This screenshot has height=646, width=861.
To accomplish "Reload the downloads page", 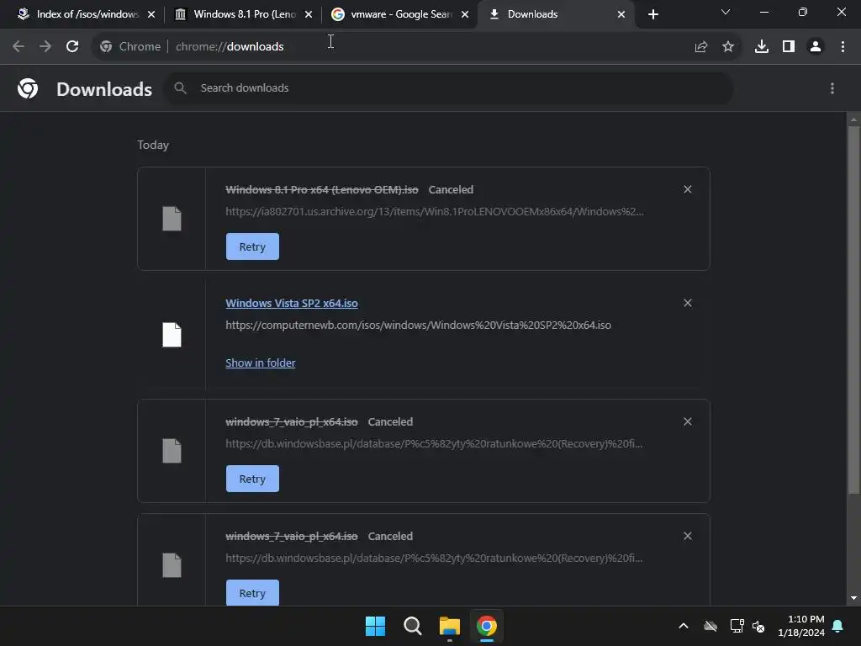I will click(x=72, y=47).
